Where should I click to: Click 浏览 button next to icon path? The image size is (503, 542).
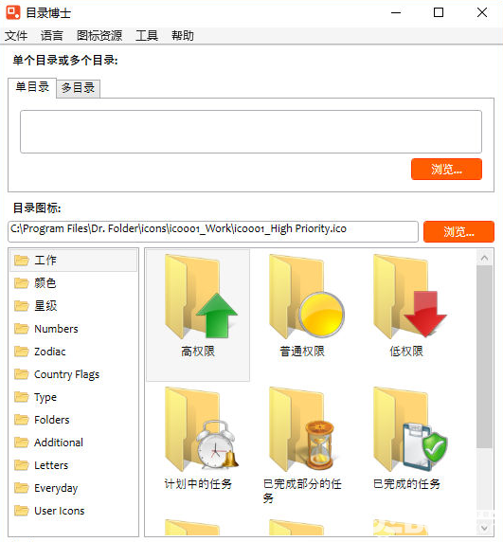tap(458, 231)
